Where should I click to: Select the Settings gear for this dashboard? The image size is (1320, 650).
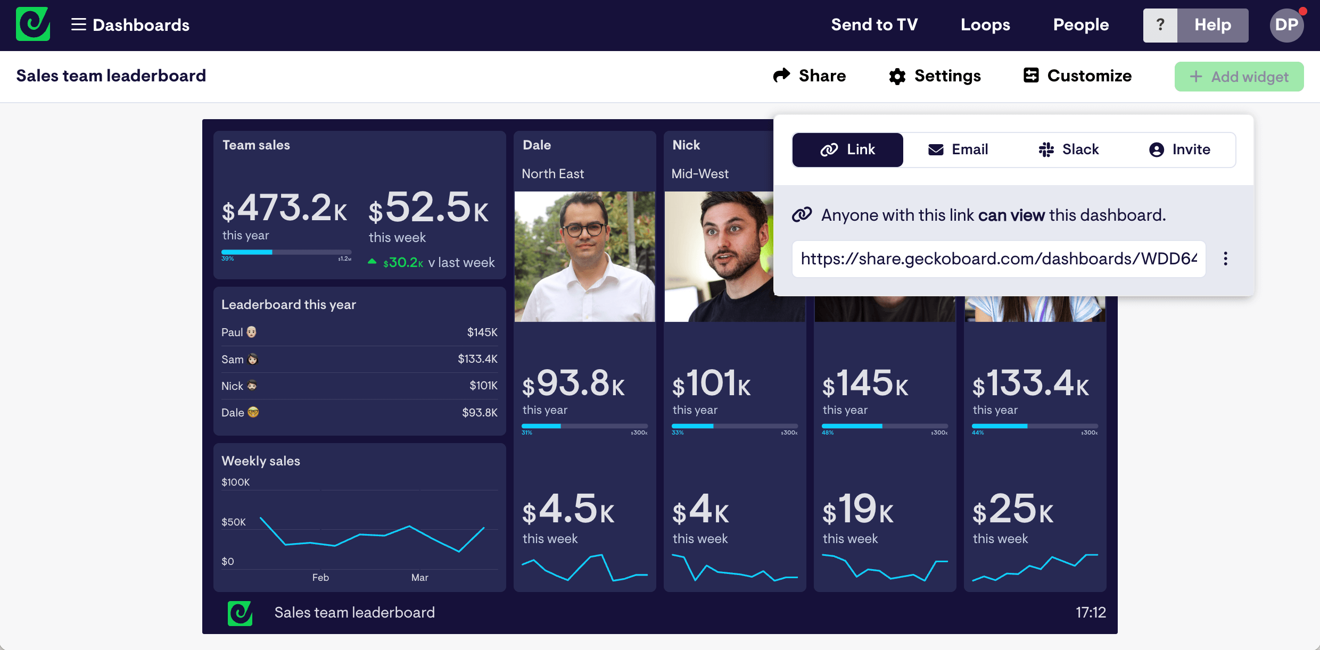click(x=897, y=76)
